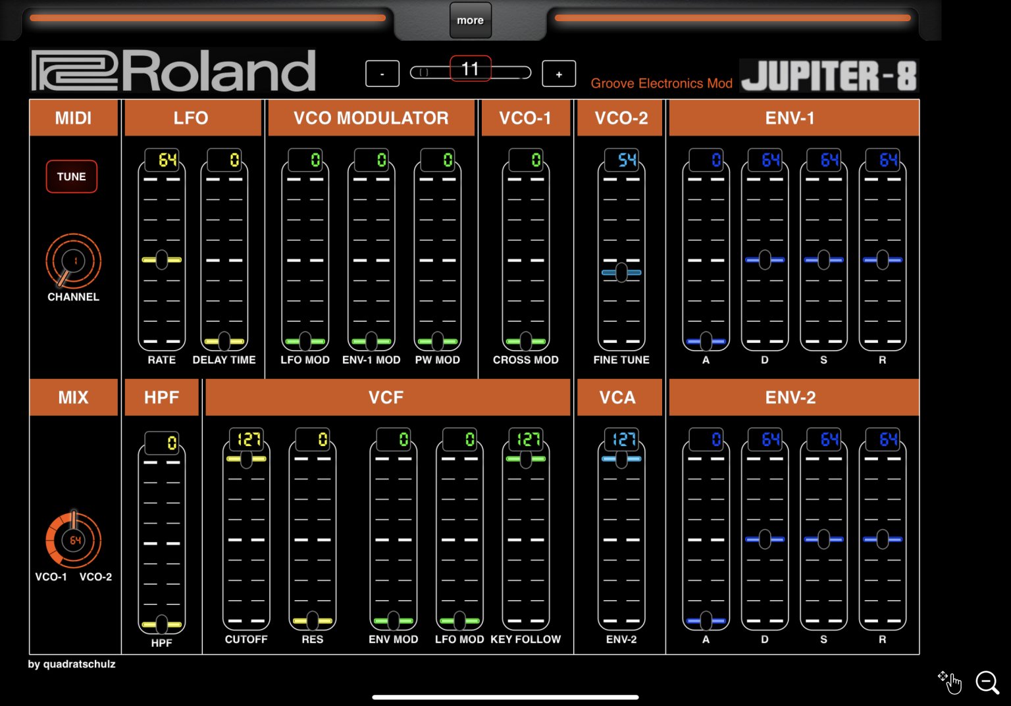This screenshot has width=1011, height=706.
Task: Click the VCO Modulator LFO MOD slider handle
Action: 305,341
